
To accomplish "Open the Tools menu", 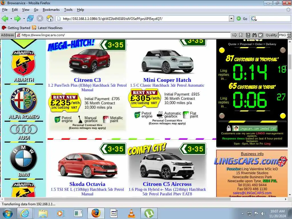I will (68, 10).
